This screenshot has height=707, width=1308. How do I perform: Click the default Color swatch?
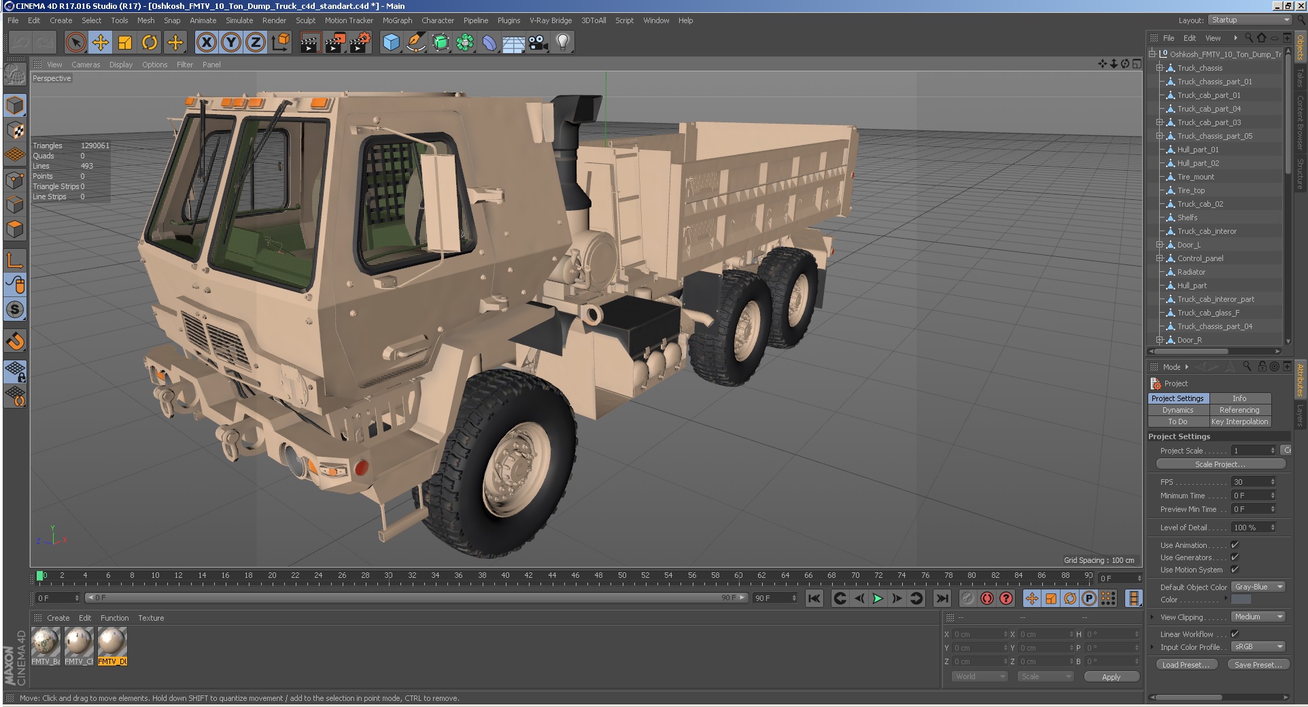point(1241,600)
